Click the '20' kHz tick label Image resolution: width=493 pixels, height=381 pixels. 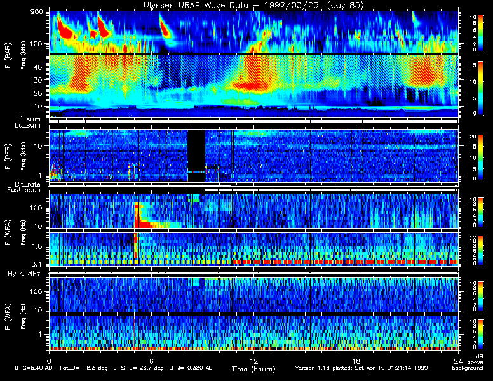pyautogui.click(x=37, y=93)
